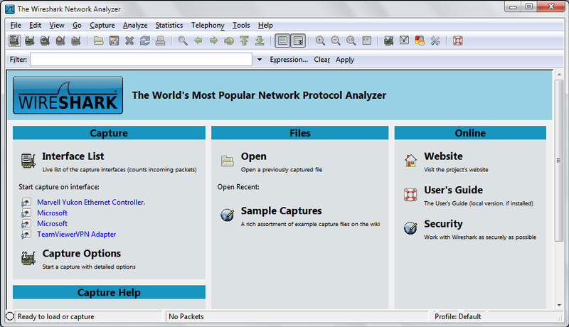The height and width of the screenshot is (327, 569).
Task: Open the Statistics menu
Action: 169,25
